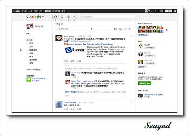Click the +1 button under Janet Huang's post
This screenshot has height=136, width=189.
pos(66,109)
